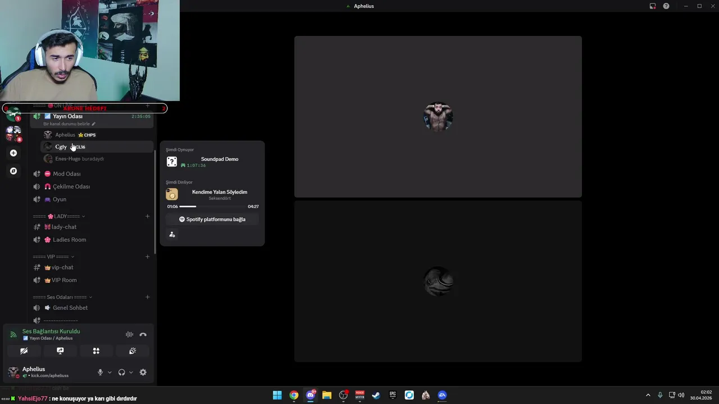Join the Oyun voice channel
Viewport: 719px width, 404px height.
tap(92, 199)
